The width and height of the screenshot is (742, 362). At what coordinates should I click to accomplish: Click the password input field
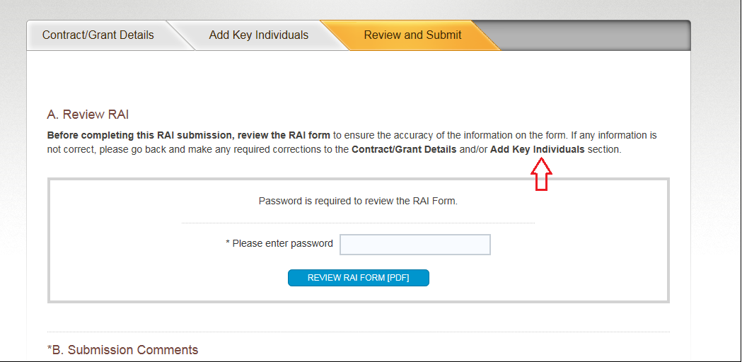click(415, 245)
